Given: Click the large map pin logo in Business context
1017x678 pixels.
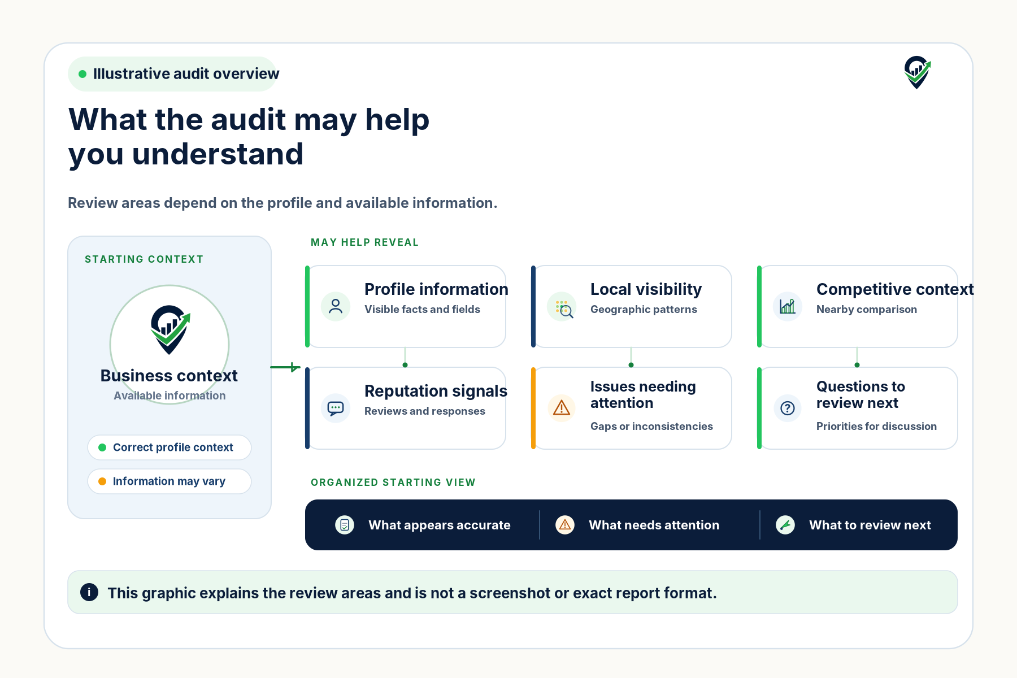Looking at the screenshot, I should 170,330.
